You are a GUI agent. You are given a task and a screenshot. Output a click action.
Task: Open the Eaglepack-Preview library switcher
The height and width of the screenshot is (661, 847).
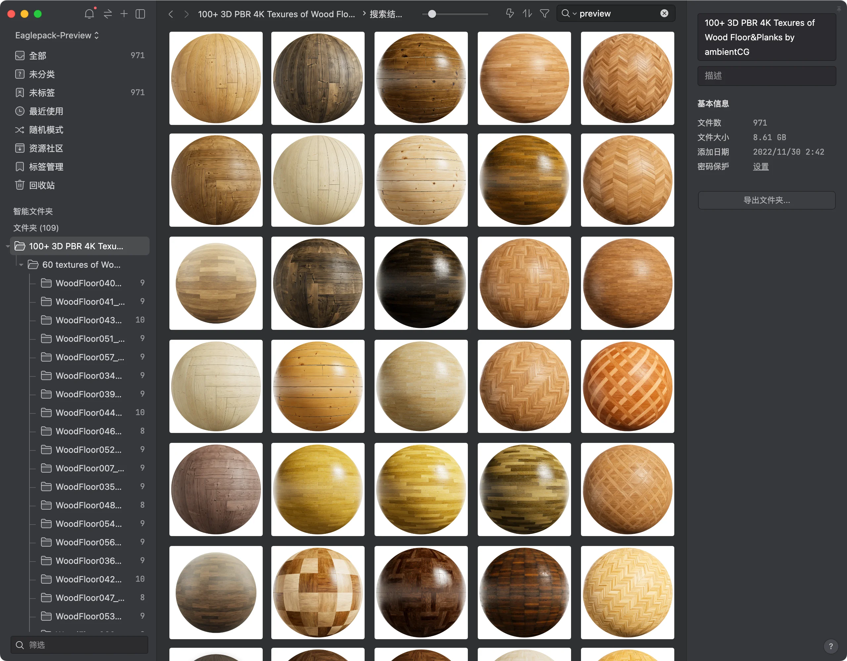57,35
